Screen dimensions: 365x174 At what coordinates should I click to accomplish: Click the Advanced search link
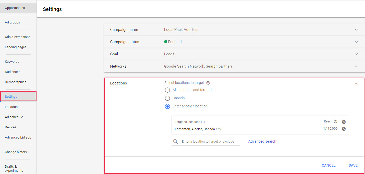tap(262, 141)
